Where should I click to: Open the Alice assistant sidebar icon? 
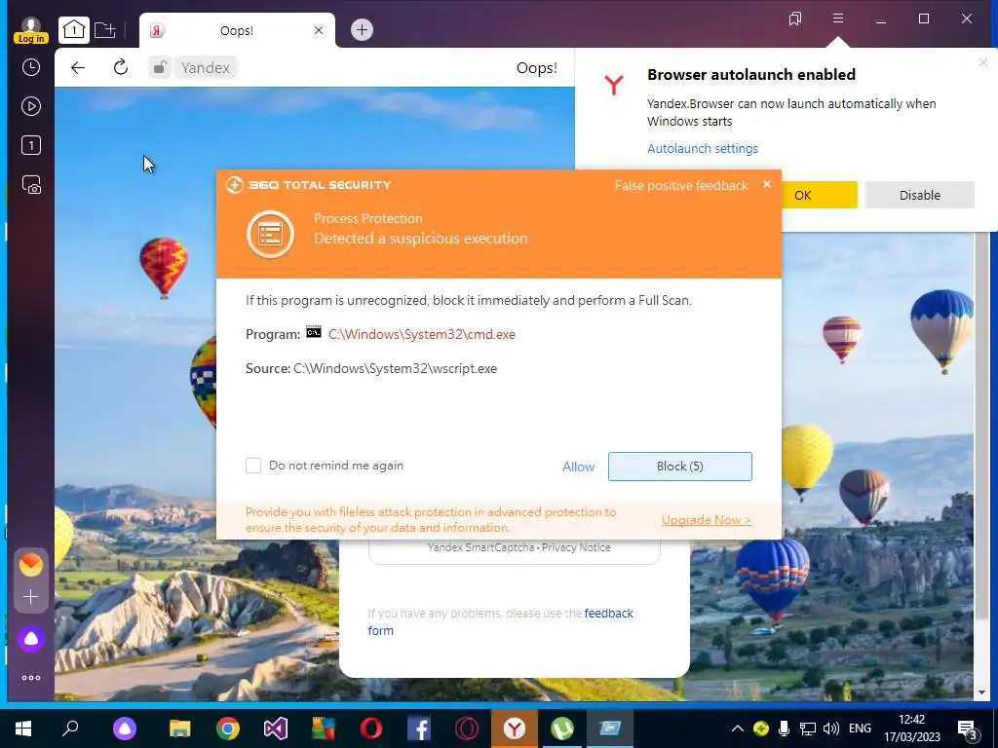coord(30,639)
